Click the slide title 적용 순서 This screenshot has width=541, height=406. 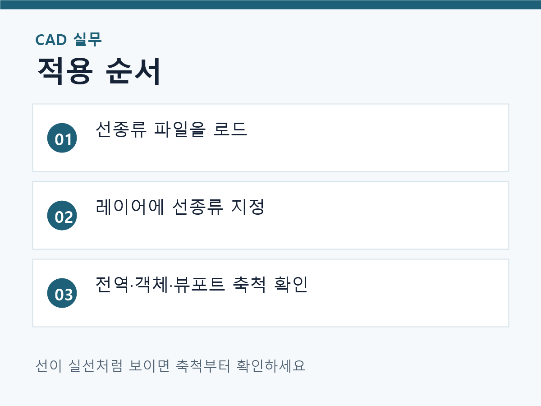click(x=99, y=71)
